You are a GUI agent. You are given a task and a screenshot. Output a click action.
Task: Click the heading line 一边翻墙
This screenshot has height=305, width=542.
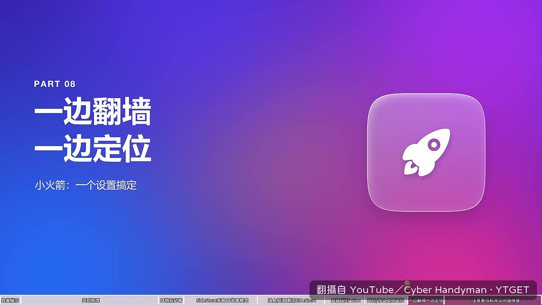(92, 112)
